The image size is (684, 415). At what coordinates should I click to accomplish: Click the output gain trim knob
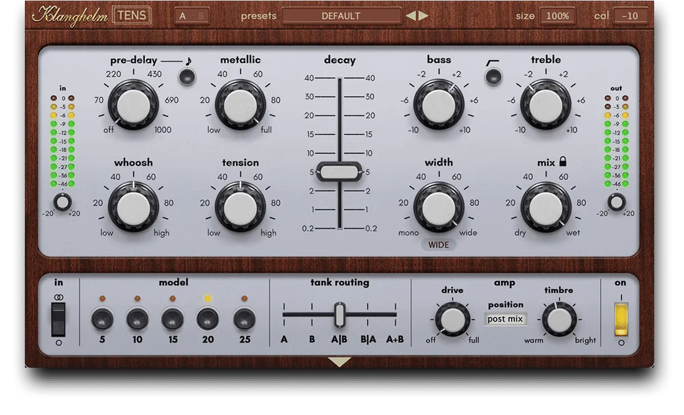[x=616, y=203]
